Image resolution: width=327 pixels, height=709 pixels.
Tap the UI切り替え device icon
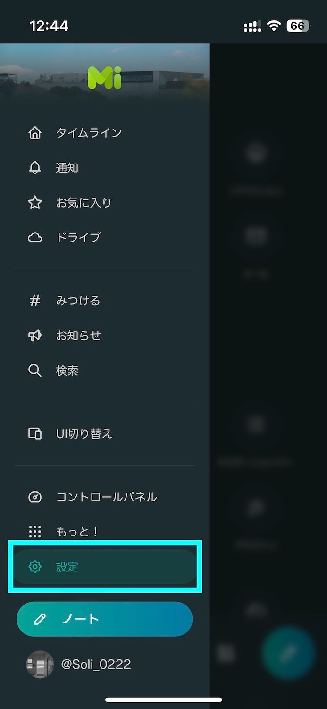(35, 433)
